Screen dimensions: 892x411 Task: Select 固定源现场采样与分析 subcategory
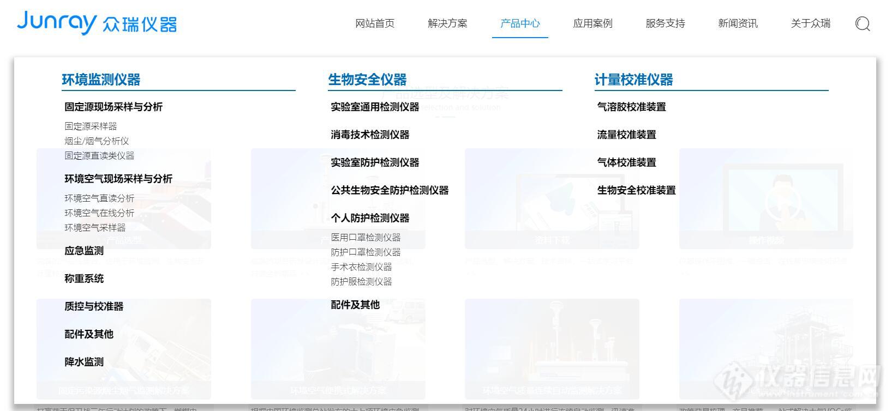(113, 107)
